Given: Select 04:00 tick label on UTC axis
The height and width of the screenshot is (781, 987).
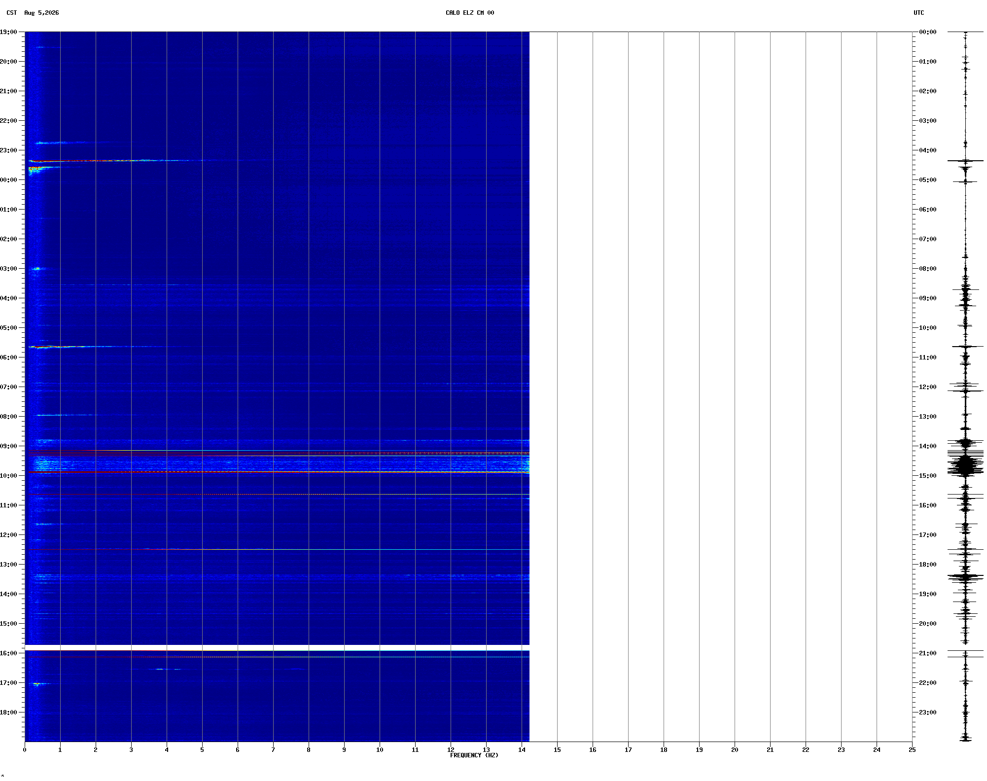Looking at the screenshot, I should pyautogui.click(x=928, y=150).
